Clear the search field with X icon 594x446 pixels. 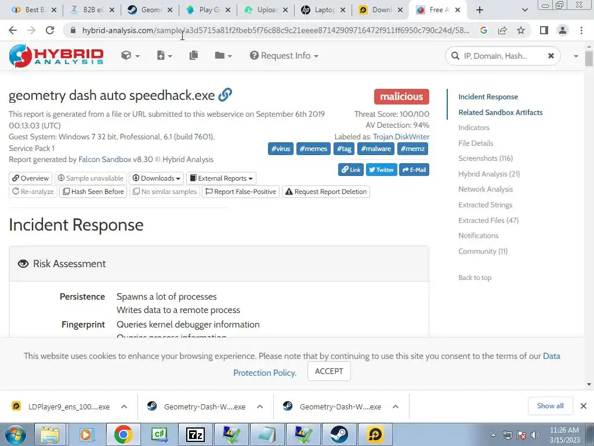551,56
